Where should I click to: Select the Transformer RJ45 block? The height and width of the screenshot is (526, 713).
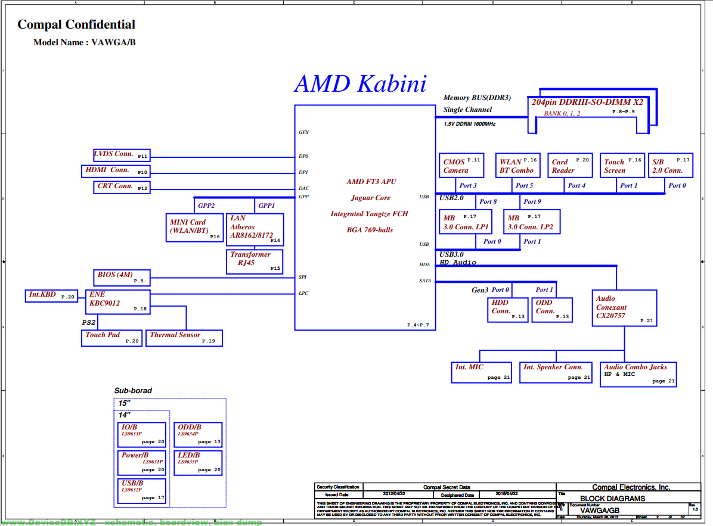255,262
